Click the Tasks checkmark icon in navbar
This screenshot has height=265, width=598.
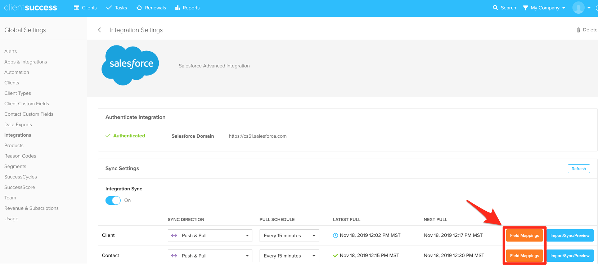109,8
